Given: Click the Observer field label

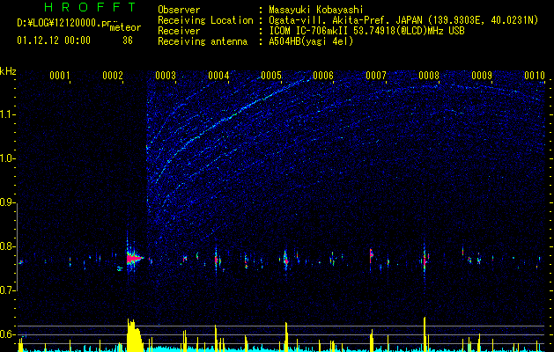Looking at the screenshot, I should point(179,10).
